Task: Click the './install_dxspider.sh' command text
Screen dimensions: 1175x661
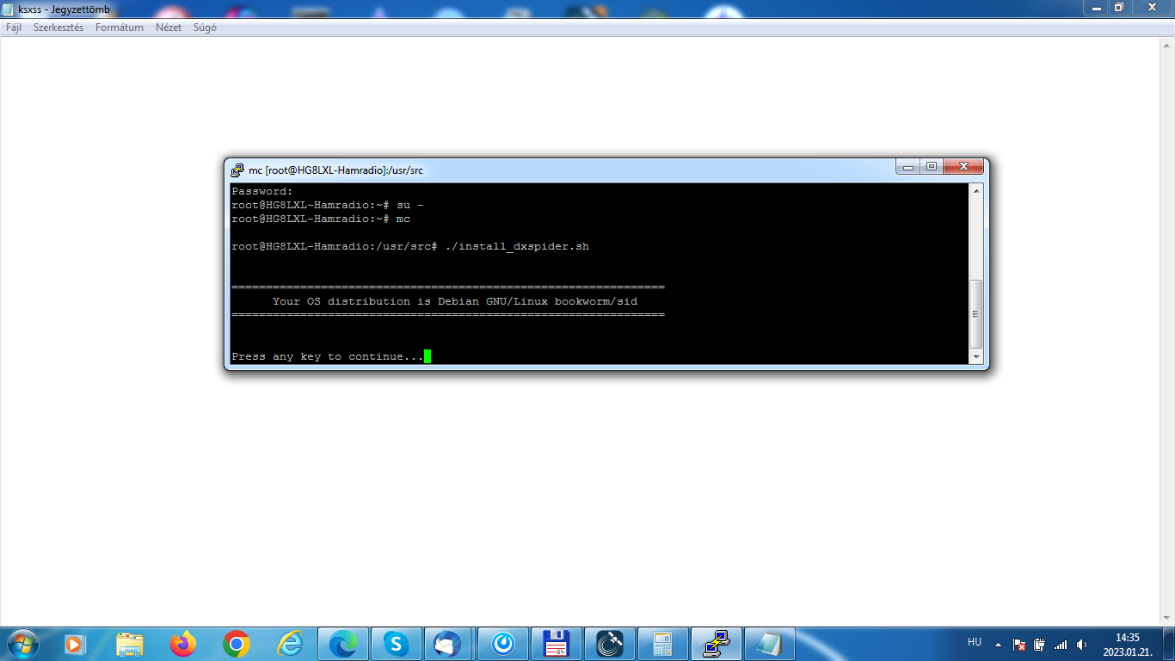Action: (517, 246)
